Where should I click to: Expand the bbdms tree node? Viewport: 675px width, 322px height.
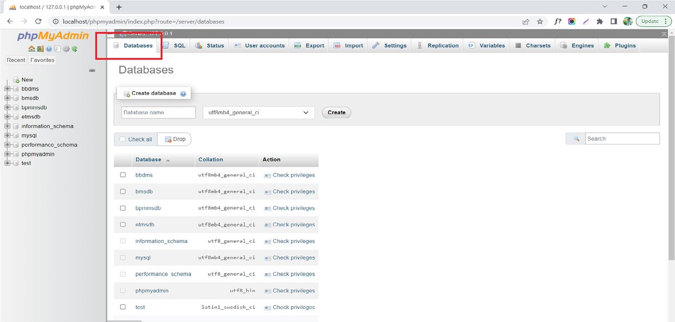(8, 89)
